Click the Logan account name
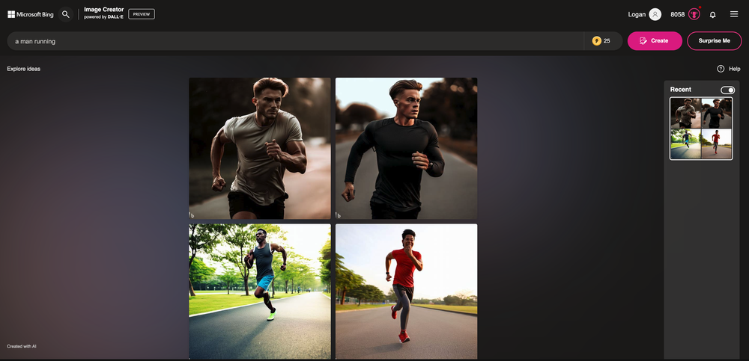This screenshot has width=749, height=361. tap(637, 15)
